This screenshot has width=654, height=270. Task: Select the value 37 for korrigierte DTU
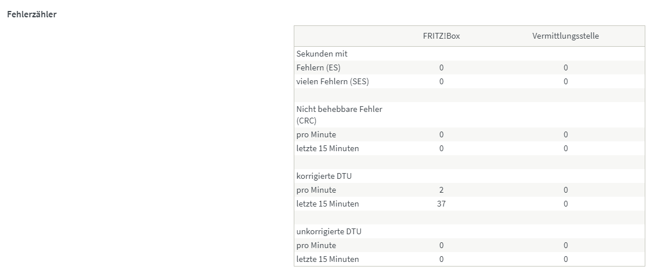point(441,204)
